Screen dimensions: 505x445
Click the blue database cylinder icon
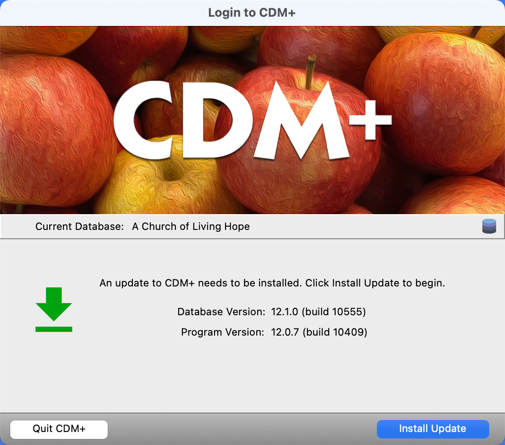pyautogui.click(x=489, y=226)
